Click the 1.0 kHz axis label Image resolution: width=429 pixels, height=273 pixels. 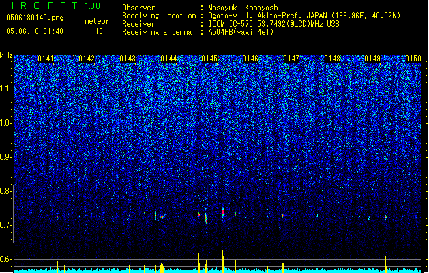point(6,123)
